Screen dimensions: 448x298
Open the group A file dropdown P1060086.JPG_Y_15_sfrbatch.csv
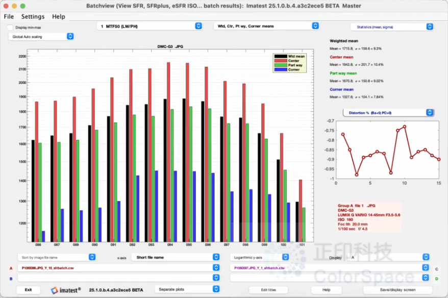pyautogui.click(x=118, y=268)
